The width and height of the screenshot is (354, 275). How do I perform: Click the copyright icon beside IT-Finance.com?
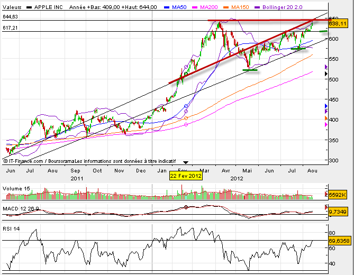(x=6, y=160)
